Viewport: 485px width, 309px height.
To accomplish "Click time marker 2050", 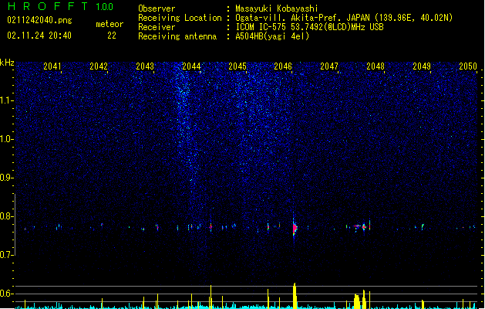I will tap(468, 66).
